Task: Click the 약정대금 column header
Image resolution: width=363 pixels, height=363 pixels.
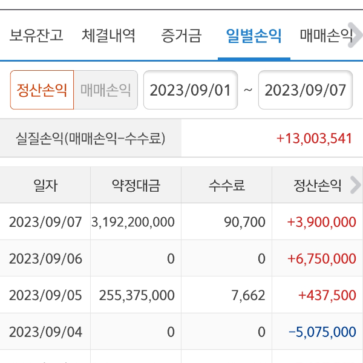Action: click(136, 185)
